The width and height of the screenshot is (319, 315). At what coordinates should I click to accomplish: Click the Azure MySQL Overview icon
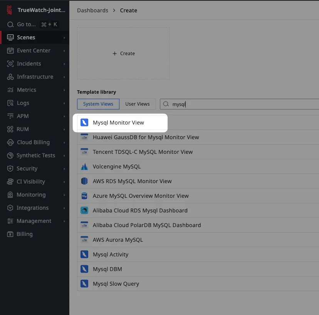pos(84,196)
